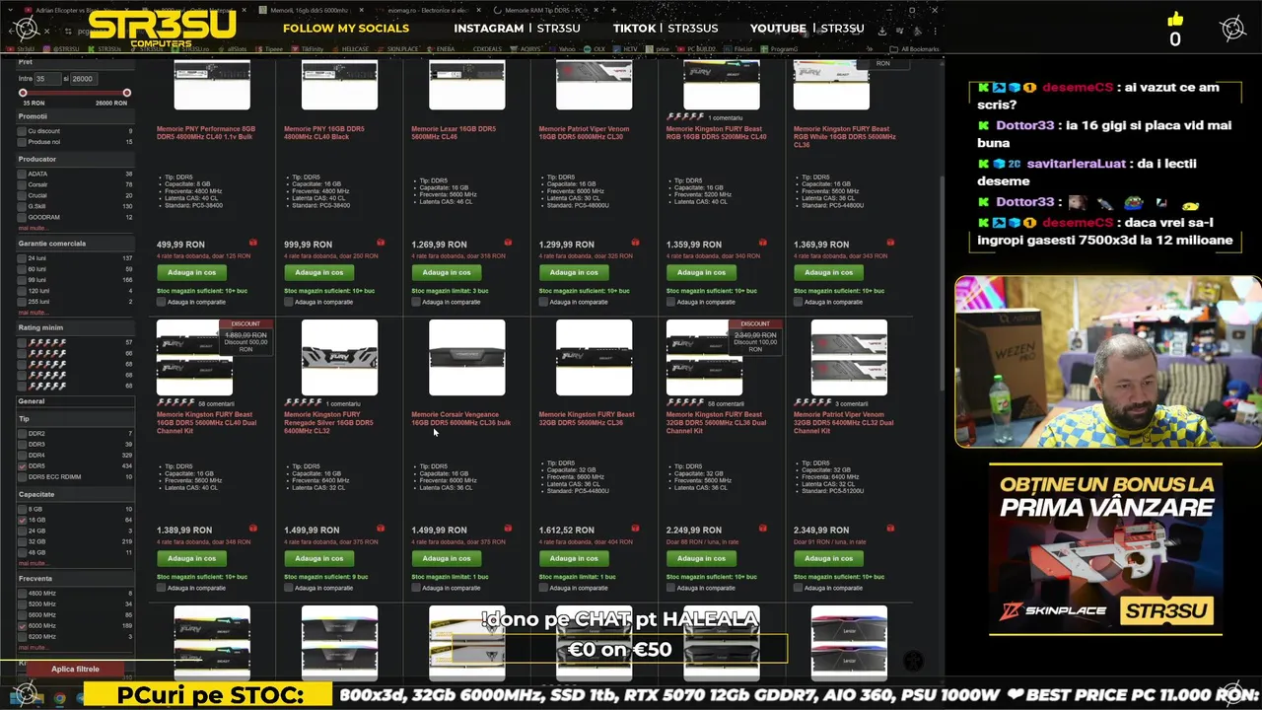Enable the Corsair producer filter
The image size is (1262, 710).
pos(22,184)
